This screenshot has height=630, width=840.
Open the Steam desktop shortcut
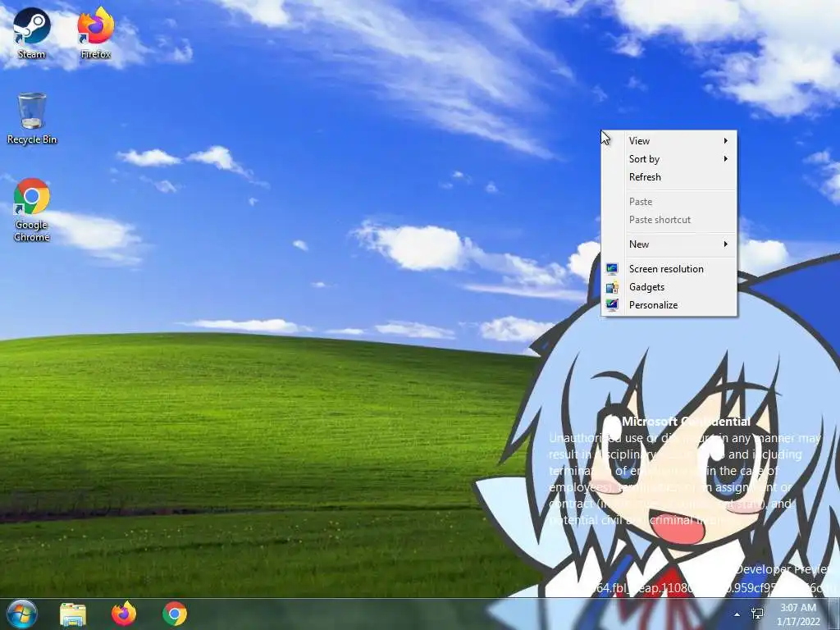coord(32,33)
